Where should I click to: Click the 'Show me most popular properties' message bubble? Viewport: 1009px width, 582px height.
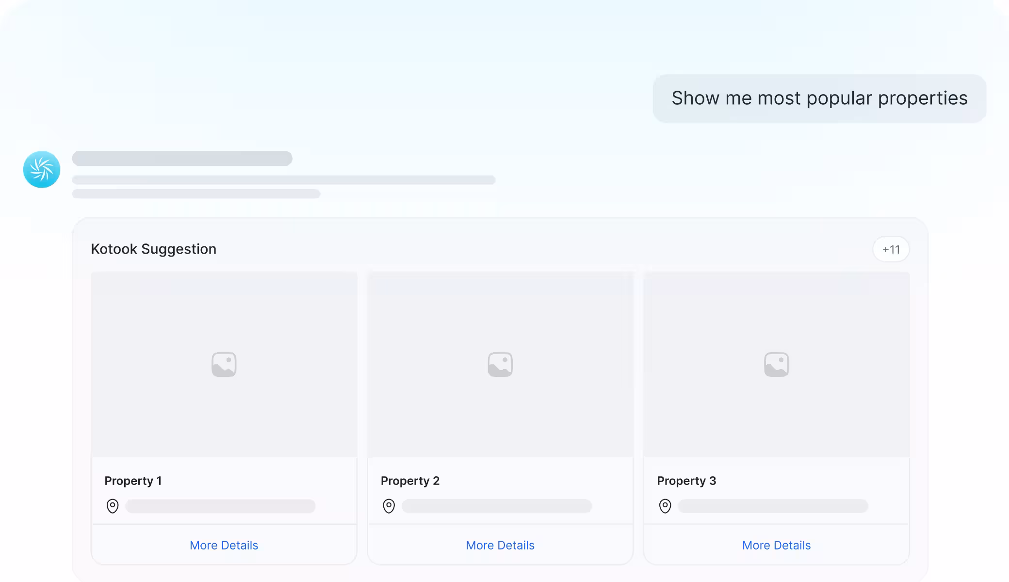tap(819, 98)
